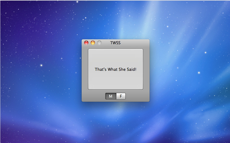This screenshot has height=143, width=230.
Task: Switch to the F voice segment
Action: point(121,96)
